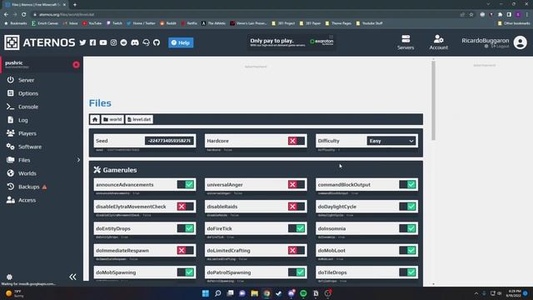The image size is (533, 300).
Task: Toggle announceAdvancements gamerule
Action: point(186,185)
